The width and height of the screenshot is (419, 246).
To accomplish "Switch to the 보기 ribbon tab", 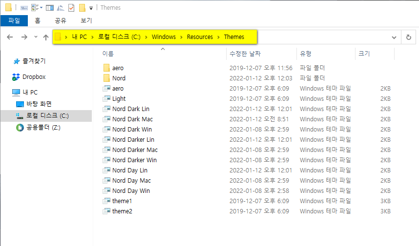I will coord(86,20).
